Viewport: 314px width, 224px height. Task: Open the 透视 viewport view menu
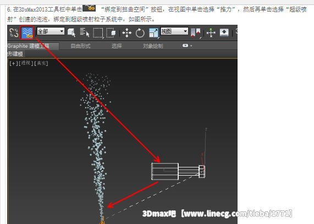pos(26,63)
